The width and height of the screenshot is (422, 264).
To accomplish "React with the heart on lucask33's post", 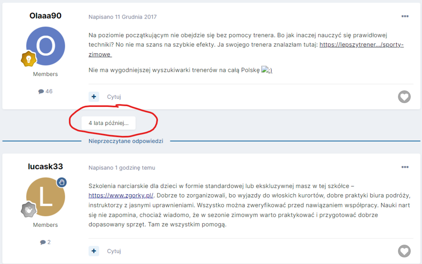I will 404,251.
